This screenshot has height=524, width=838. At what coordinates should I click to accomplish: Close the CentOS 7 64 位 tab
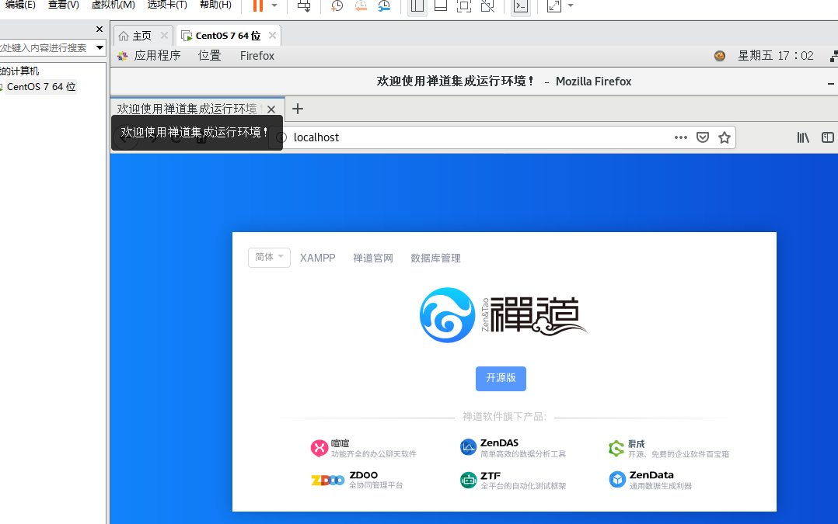(x=272, y=35)
